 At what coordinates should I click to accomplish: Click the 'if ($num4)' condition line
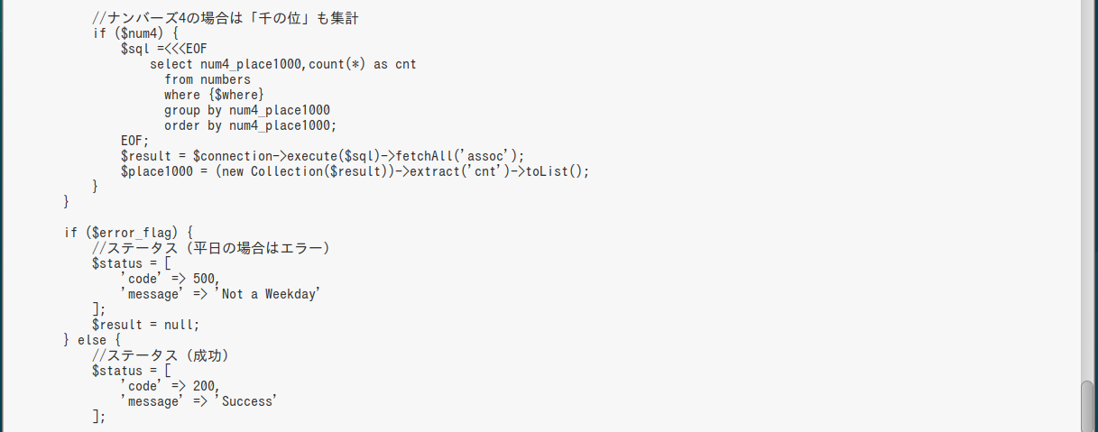tap(135, 33)
